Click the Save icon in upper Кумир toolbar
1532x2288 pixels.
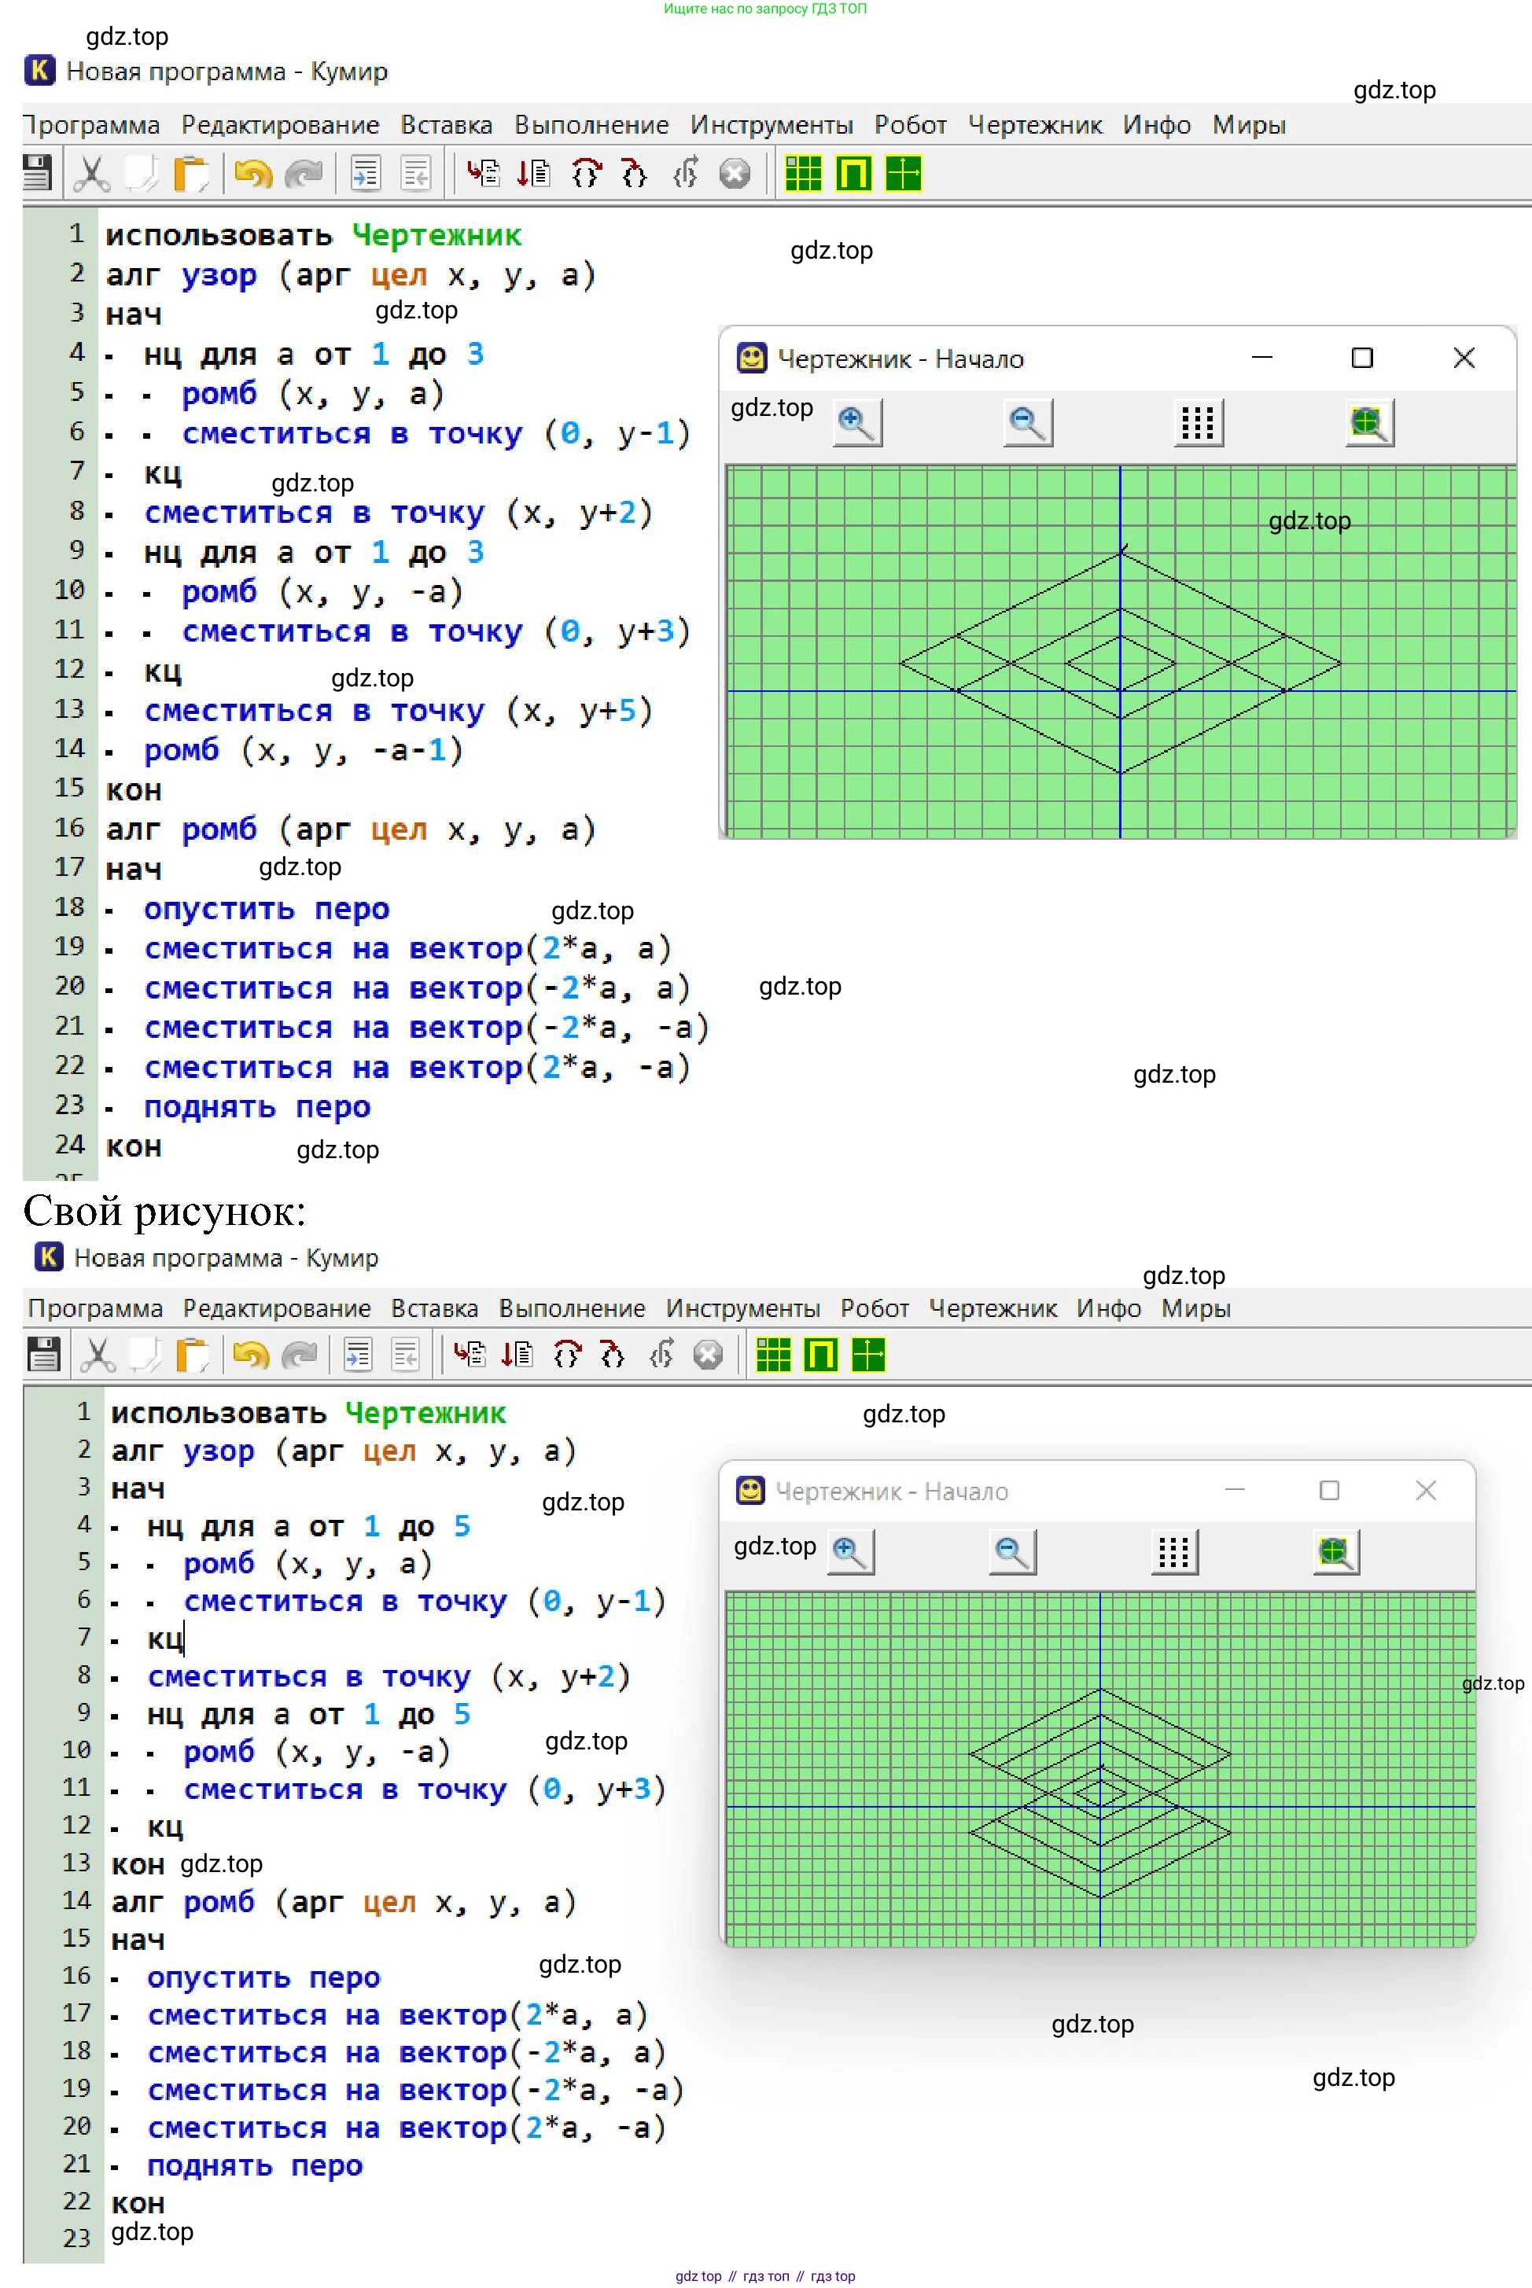pyautogui.click(x=37, y=174)
